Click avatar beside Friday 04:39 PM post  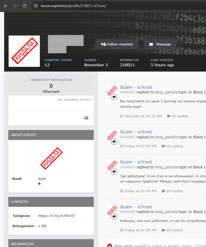click(x=112, y=210)
